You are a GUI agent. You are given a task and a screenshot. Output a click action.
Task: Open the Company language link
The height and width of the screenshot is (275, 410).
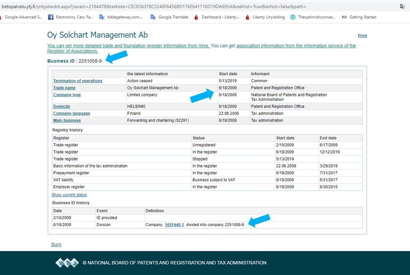(x=72, y=113)
